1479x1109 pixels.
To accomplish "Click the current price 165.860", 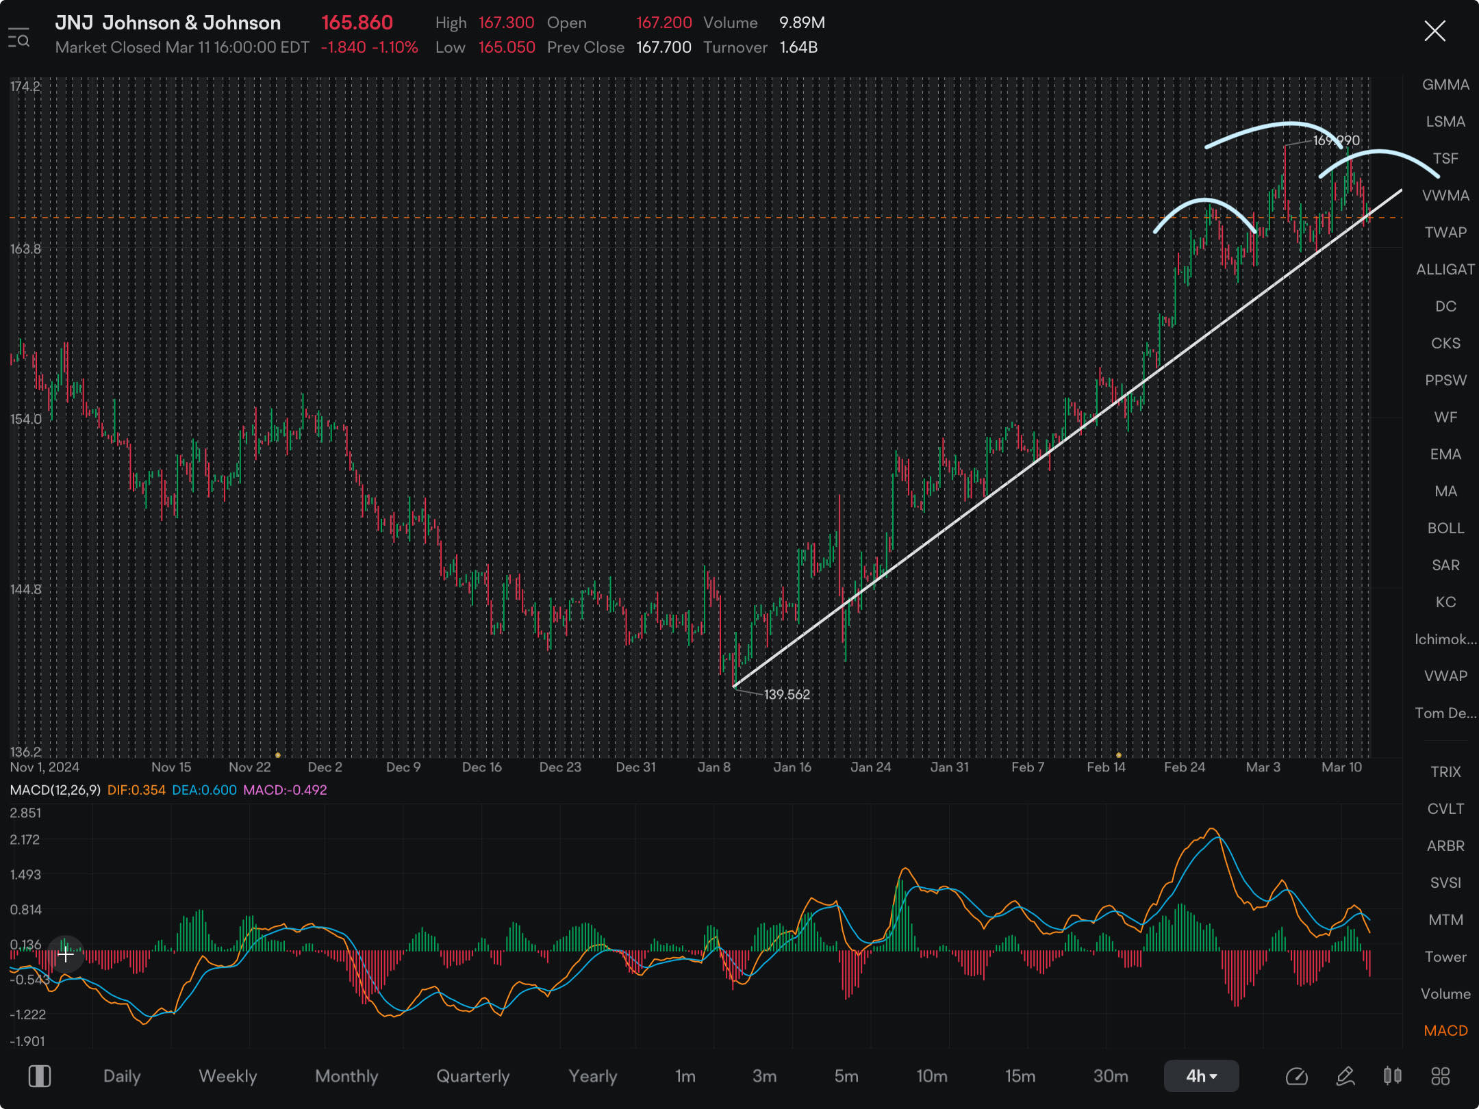I will coord(357,23).
